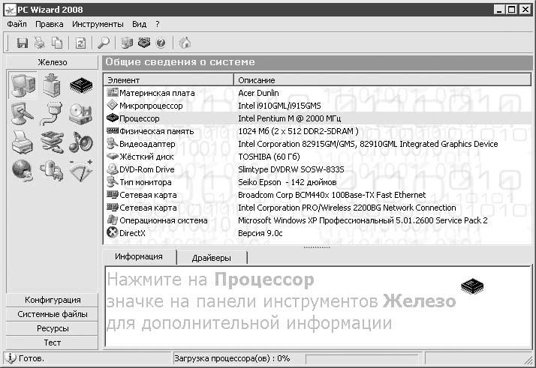Click the Network globe icon in sidebar
The image size is (536, 368).
tap(23, 169)
